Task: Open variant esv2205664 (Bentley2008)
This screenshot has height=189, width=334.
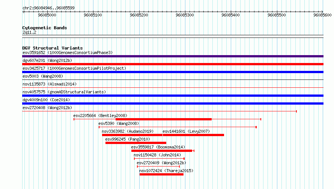Action: tap(100, 115)
